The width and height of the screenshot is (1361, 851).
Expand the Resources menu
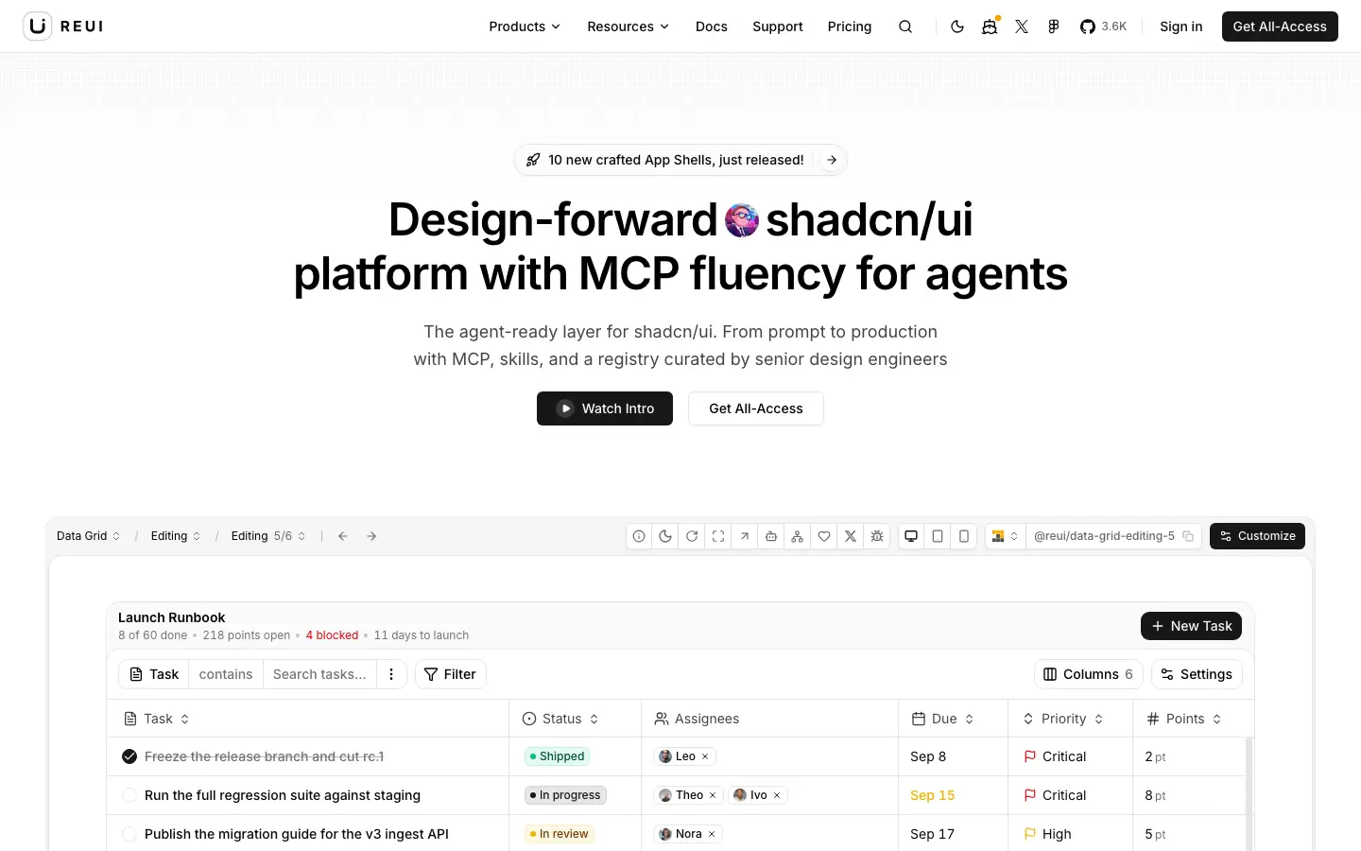628,26
